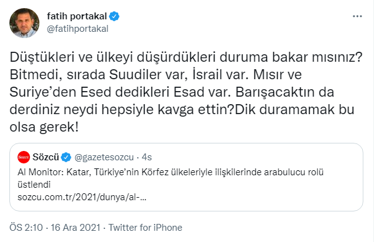Click the 4s timestamp of the quoted tweet
Image resolution: width=374 pixels, height=242 pixels.
[147, 157]
